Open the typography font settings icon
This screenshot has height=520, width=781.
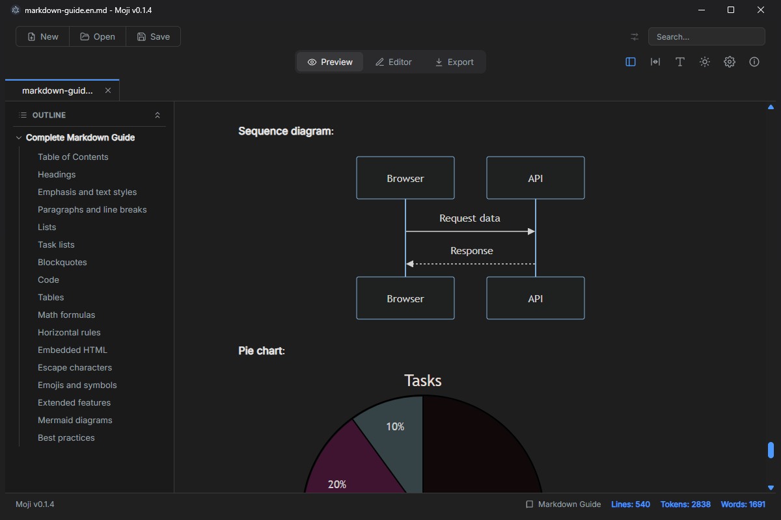pos(680,62)
